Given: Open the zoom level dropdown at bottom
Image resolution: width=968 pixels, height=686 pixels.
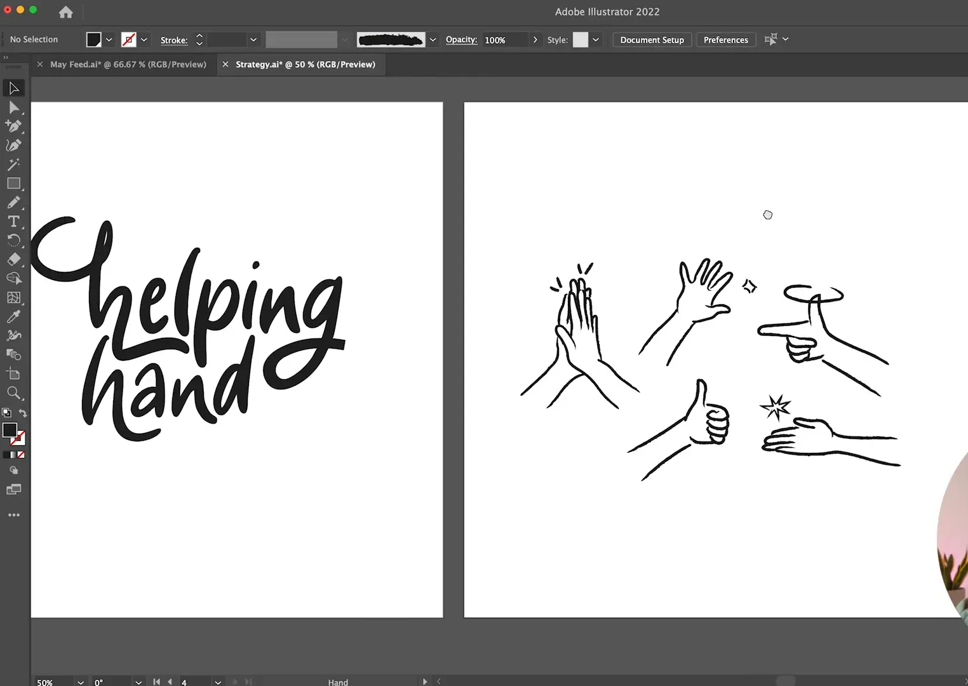Looking at the screenshot, I should click(79, 682).
